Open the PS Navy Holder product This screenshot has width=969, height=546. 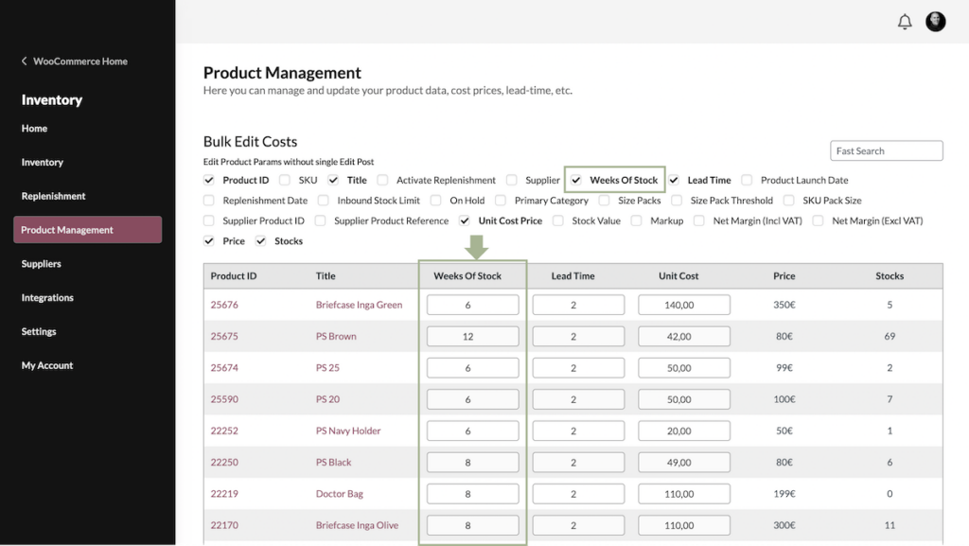pos(348,431)
